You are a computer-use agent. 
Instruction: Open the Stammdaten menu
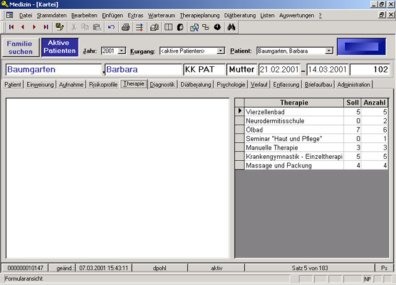(x=51, y=15)
